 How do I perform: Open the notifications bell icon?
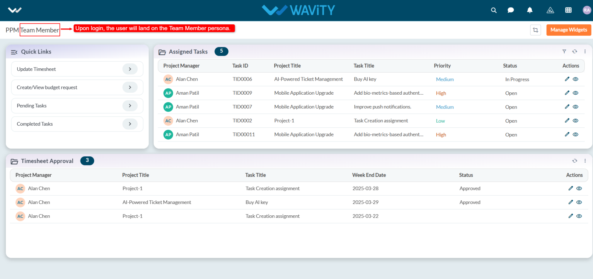(530, 10)
